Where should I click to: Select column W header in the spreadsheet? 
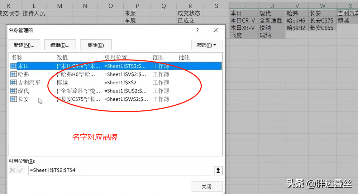[323, 6]
